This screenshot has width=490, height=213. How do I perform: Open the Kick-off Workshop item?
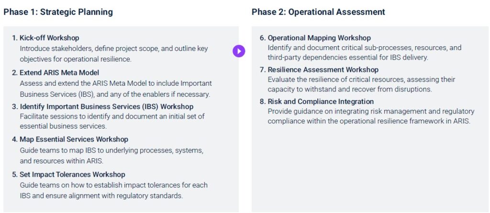point(45,38)
